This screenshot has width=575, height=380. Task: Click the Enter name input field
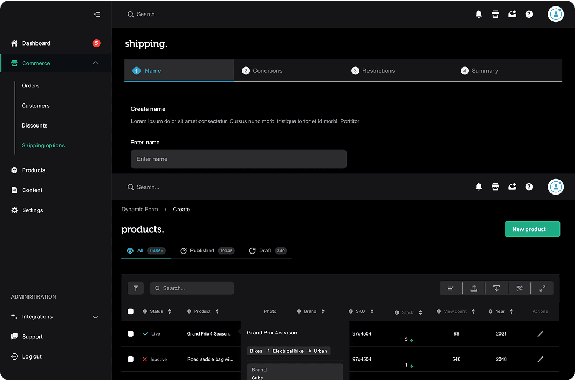point(238,159)
